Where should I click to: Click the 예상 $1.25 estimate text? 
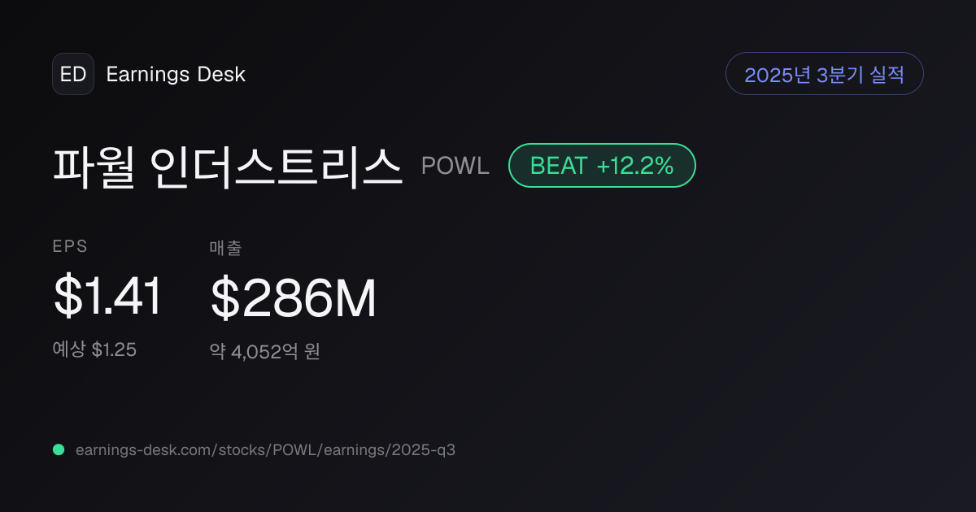click(x=94, y=350)
